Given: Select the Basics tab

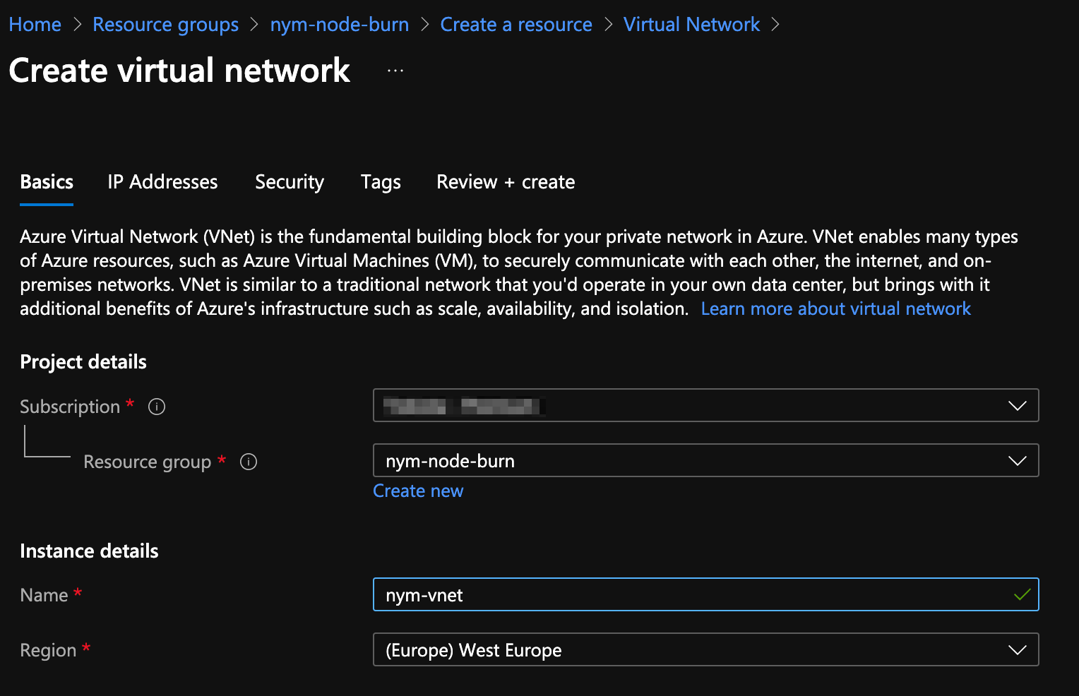Looking at the screenshot, I should pyautogui.click(x=46, y=182).
